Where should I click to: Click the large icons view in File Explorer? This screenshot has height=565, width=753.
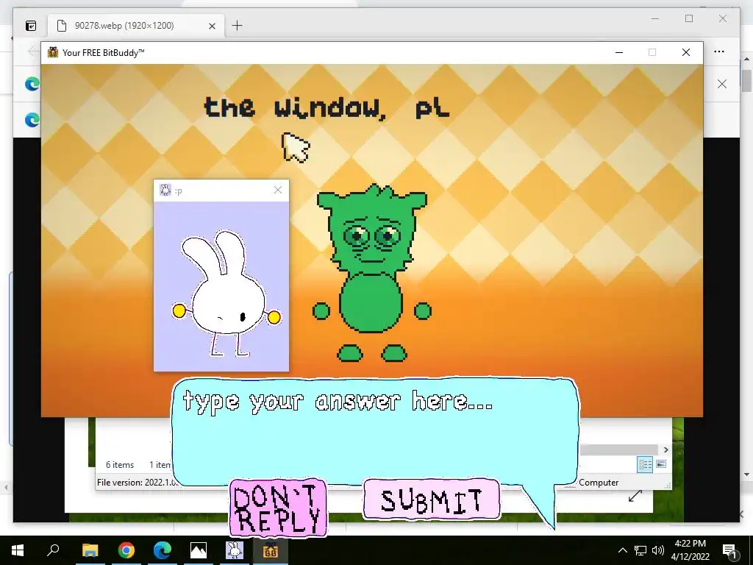pyautogui.click(x=661, y=464)
